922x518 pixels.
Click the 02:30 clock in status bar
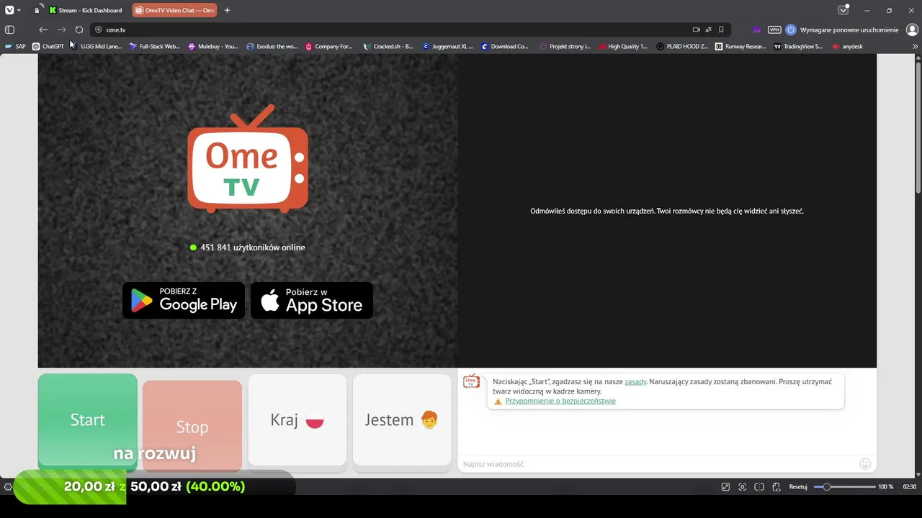[910, 487]
